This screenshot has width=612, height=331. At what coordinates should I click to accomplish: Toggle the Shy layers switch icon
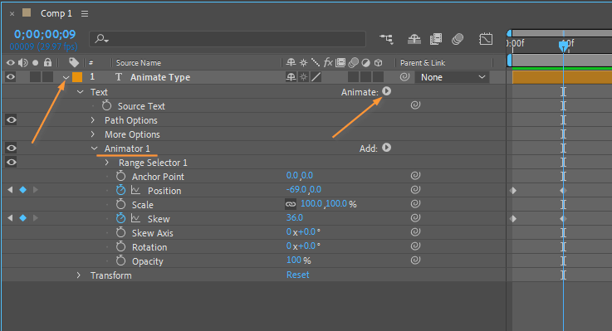coord(414,39)
